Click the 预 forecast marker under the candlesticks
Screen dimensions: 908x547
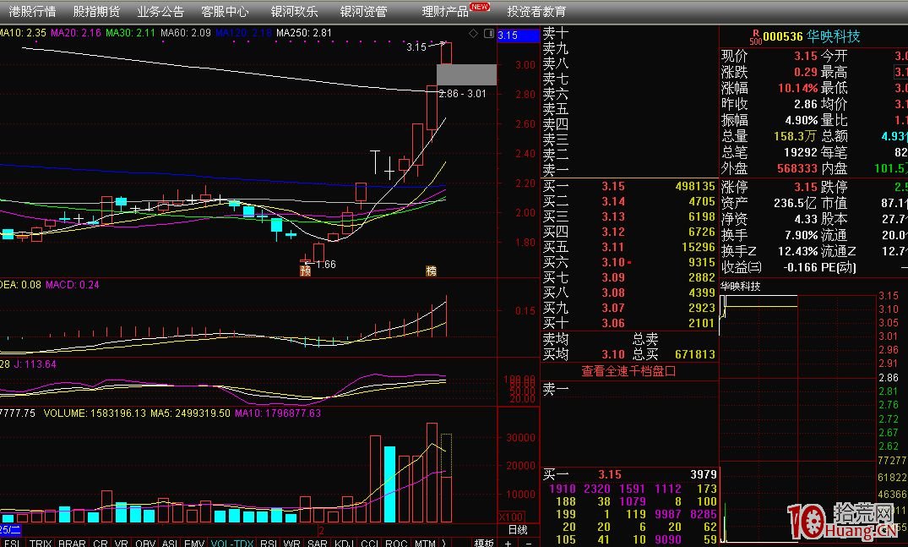(305, 271)
